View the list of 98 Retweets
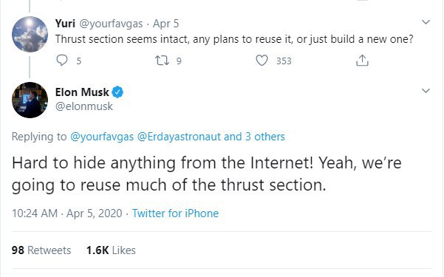This screenshot has width=444, height=277. click(x=41, y=250)
